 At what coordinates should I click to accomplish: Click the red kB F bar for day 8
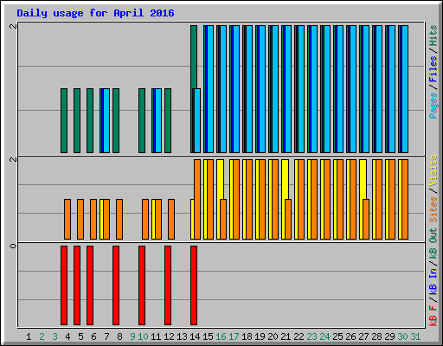point(116,285)
